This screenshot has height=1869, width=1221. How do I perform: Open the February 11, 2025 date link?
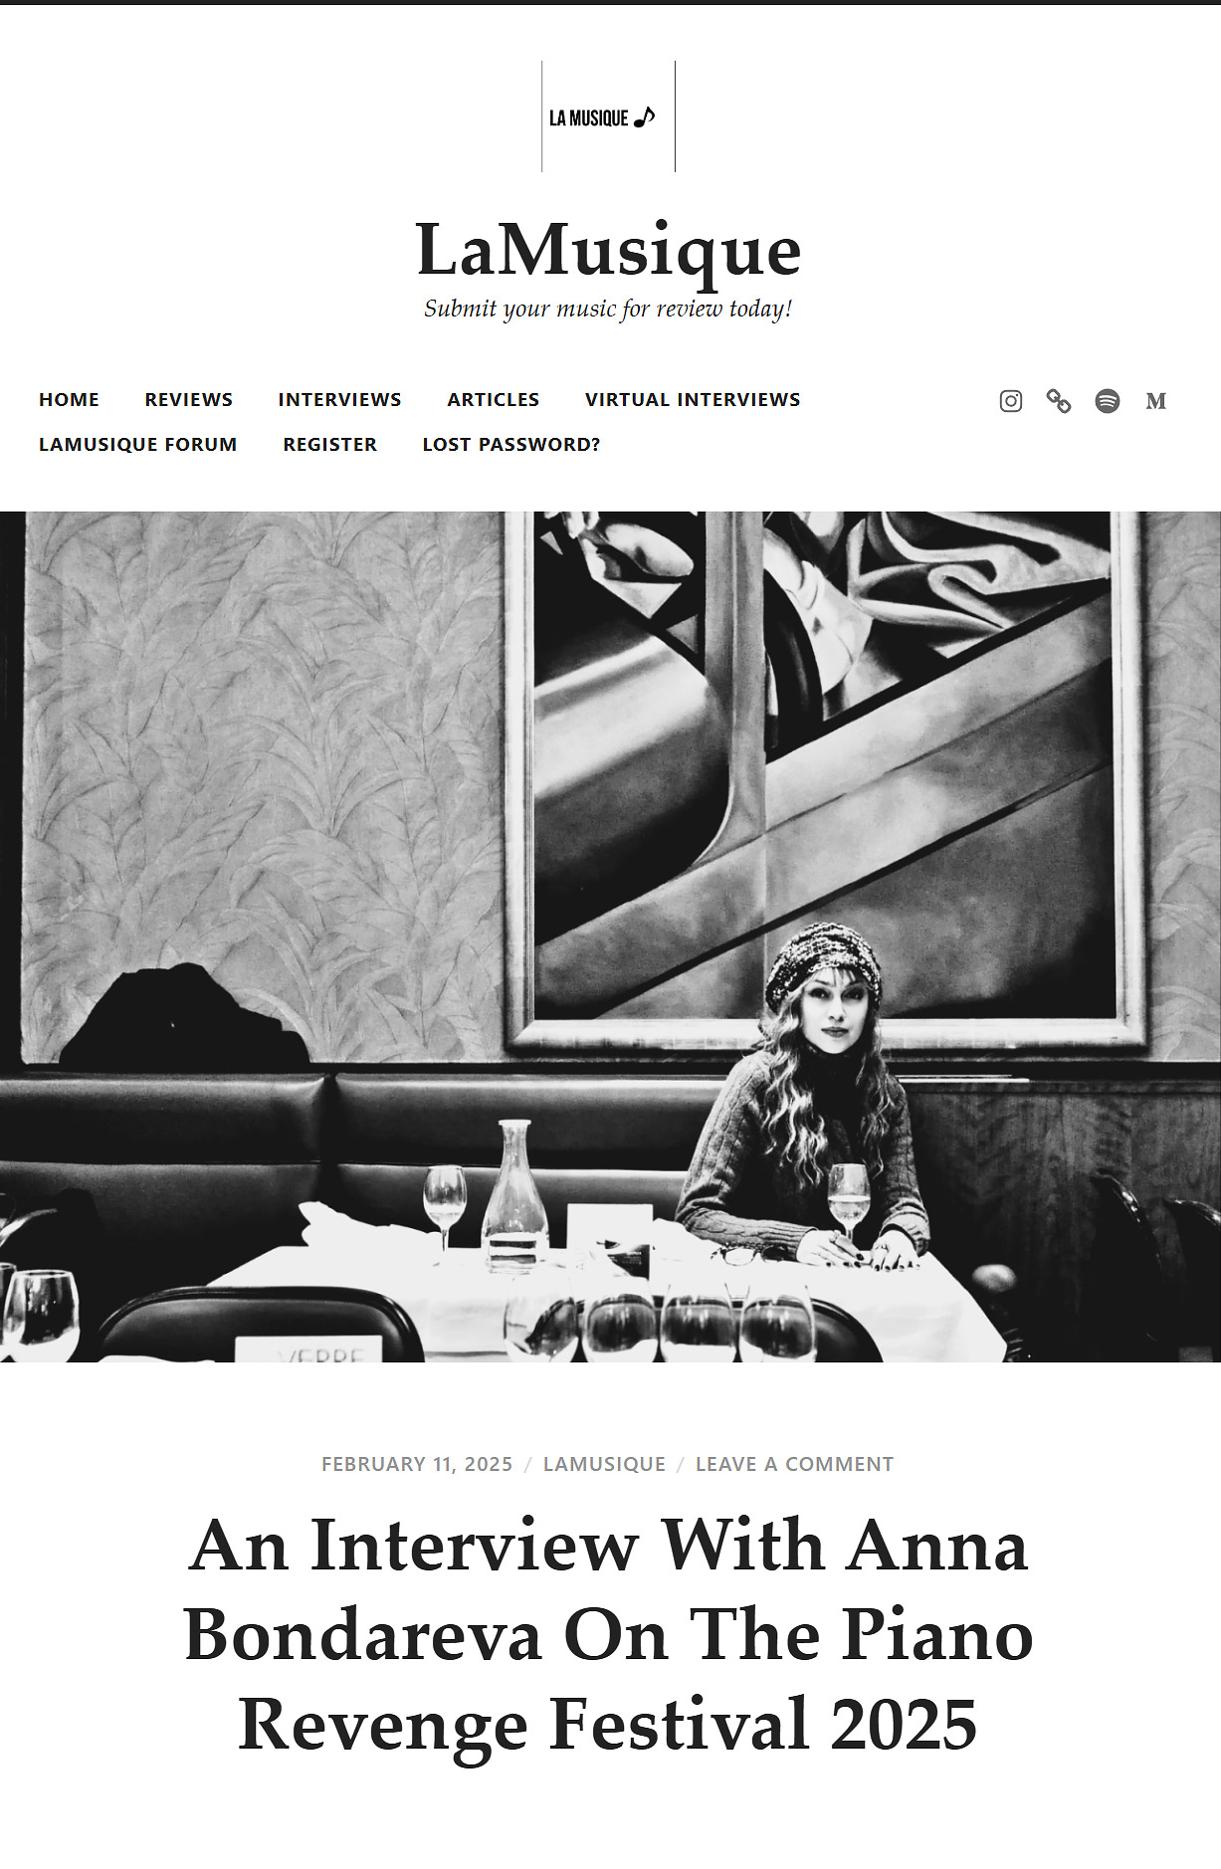click(x=417, y=1464)
